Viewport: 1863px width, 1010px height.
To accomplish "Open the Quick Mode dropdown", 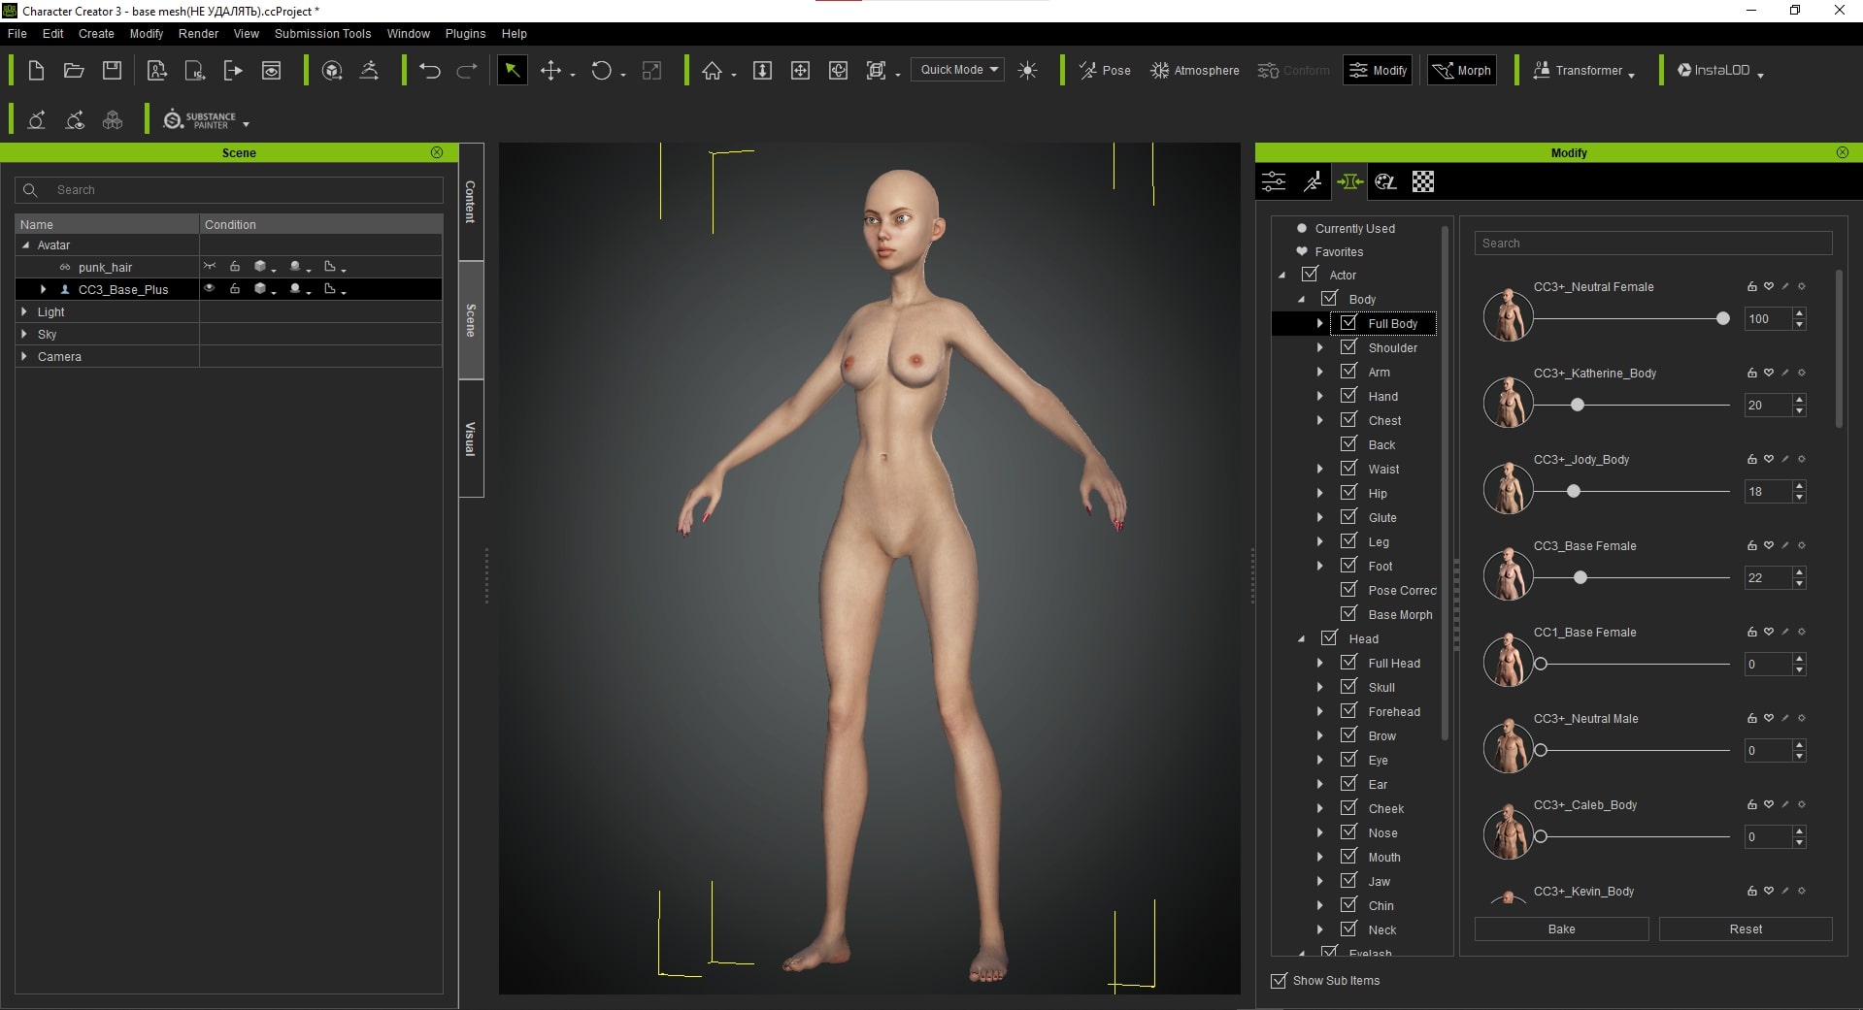I will click(958, 70).
